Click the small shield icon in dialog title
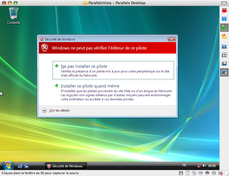This screenshot has width=229, height=176. pos(42,39)
